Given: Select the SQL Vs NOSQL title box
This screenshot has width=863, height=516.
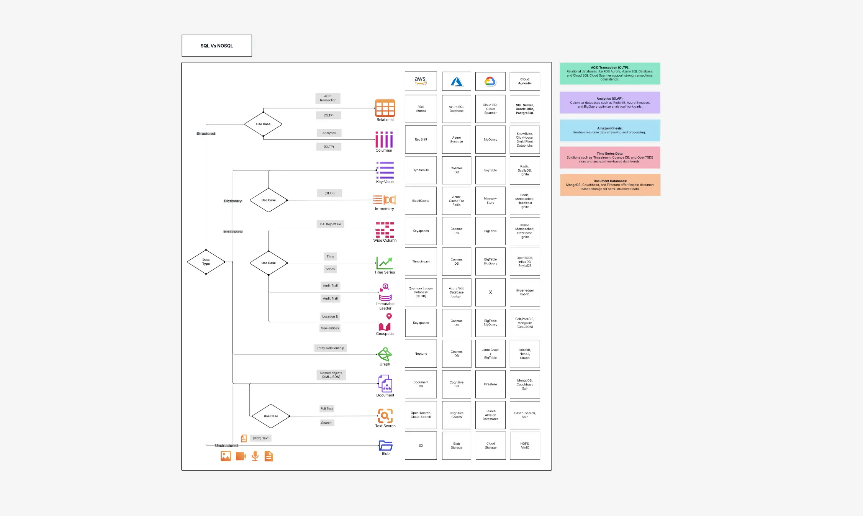Looking at the screenshot, I should coord(217,46).
